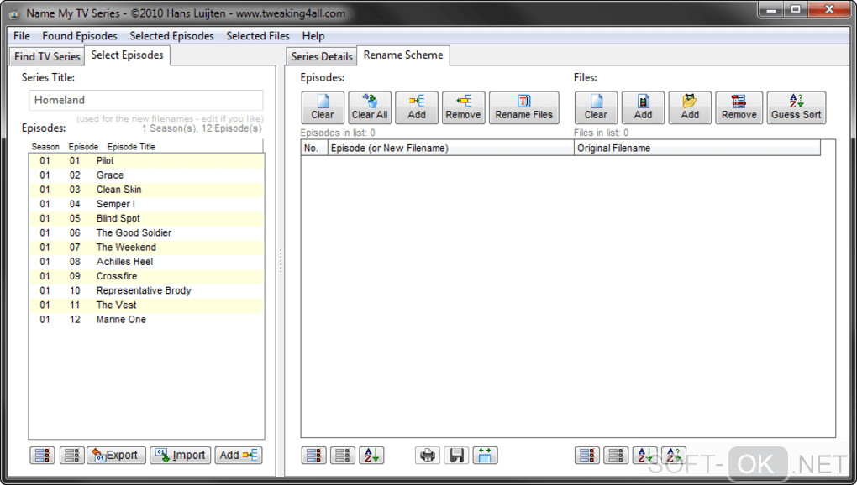
Task: Click the Add button below the Homeland episode list
Action: pos(239,455)
